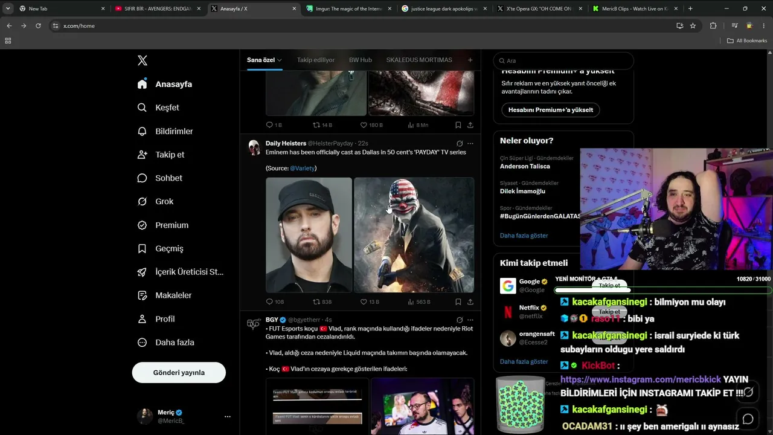
Task: Open the Chrome three-dot menu
Action: (764, 26)
